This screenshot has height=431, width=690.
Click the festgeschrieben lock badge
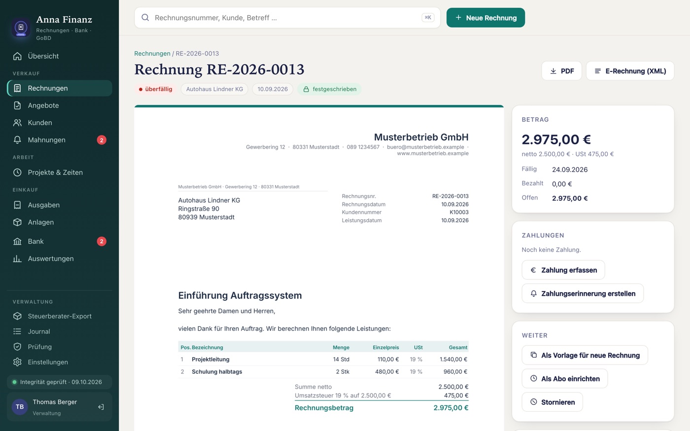pos(329,89)
